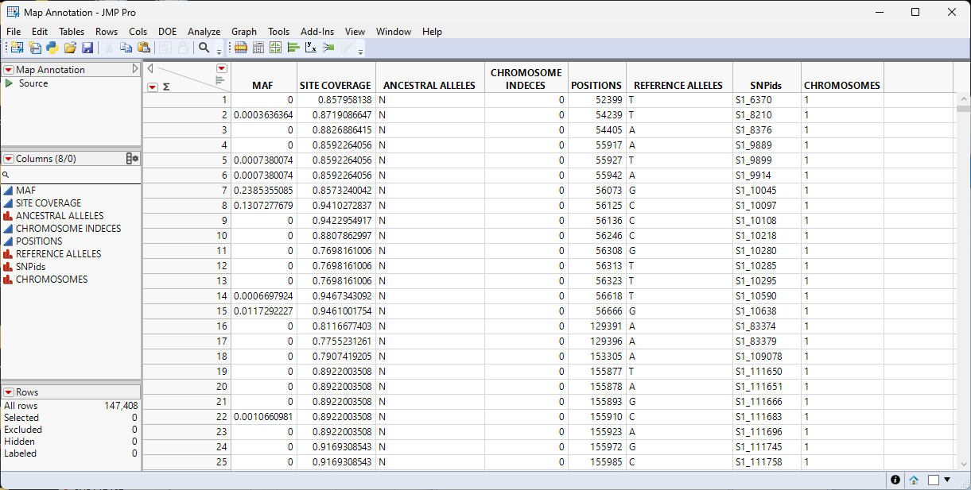Click in the Columns search filter field
Image resolution: width=971 pixels, height=490 pixels.
coord(72,174)
